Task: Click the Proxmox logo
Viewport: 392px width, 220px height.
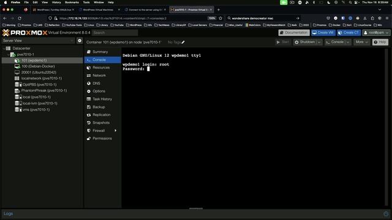Action: (24, 32)
